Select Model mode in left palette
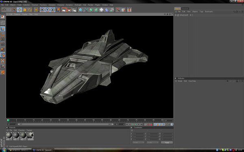The width and height of the screenshot is (244, 152). [x=2, y=29]
